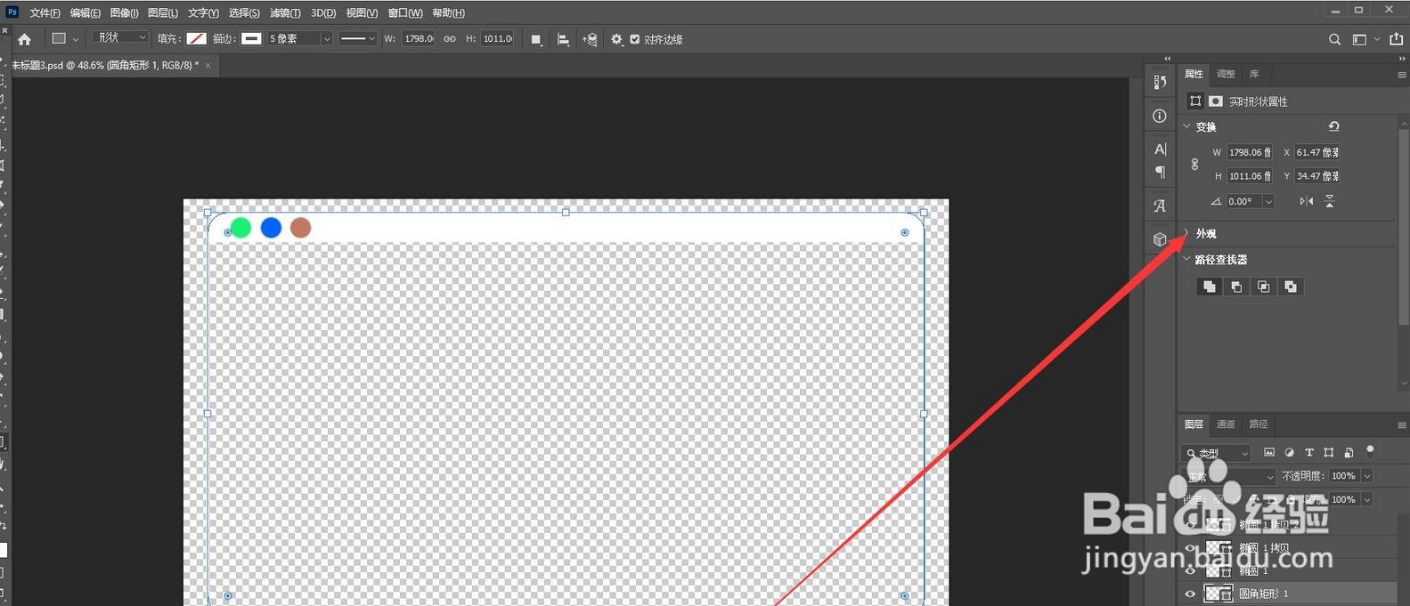Open the 形状 tool mode dropdown
The height and width of the screenshot is (606, 1410).
(120, 37)
